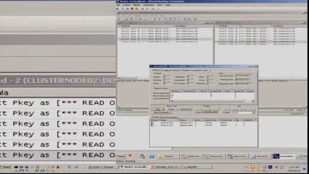
Task: Click the host system tray clock
Action: point(294,169)
